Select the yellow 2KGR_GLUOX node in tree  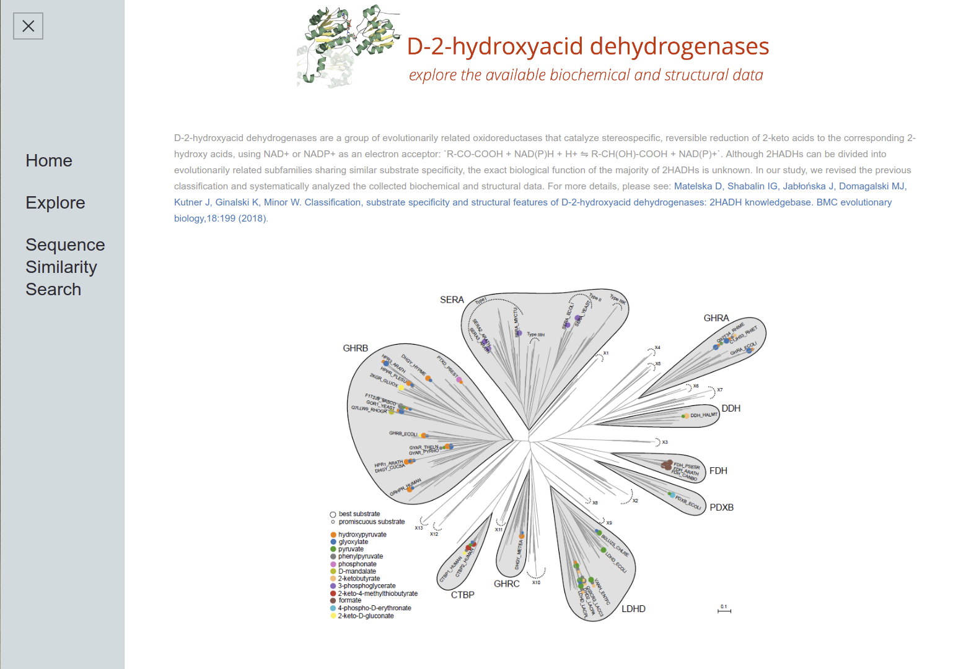click(x=401, y=388)
